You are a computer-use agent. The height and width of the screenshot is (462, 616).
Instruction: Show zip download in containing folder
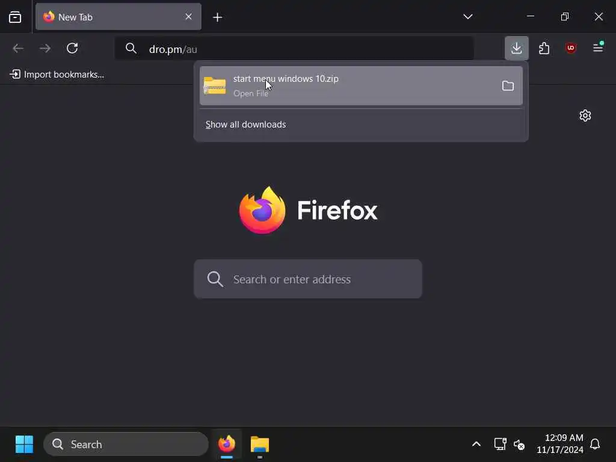pyautogui.click(x=508, y=85)
